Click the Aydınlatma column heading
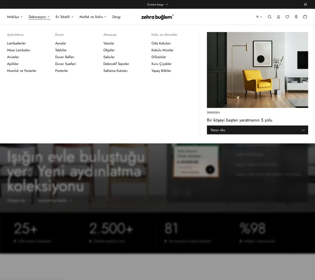Screen dimensions: 315x280 tap(15, 35)
